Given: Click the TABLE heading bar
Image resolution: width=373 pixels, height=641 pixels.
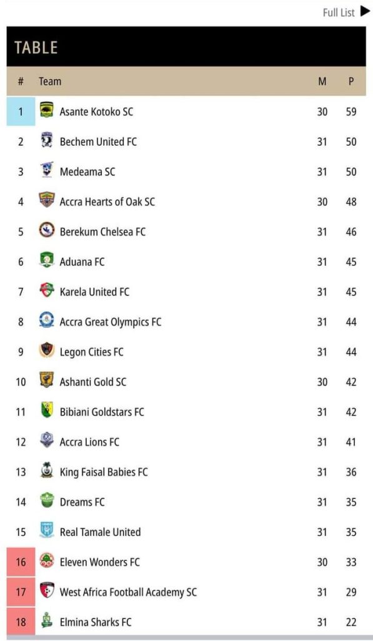Looking at the screenshot, I should (x=186, y=47).
